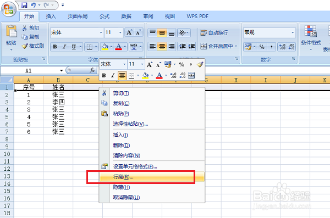
Task: Select 删除(D) in the context menu
Action: click(152, 146)
